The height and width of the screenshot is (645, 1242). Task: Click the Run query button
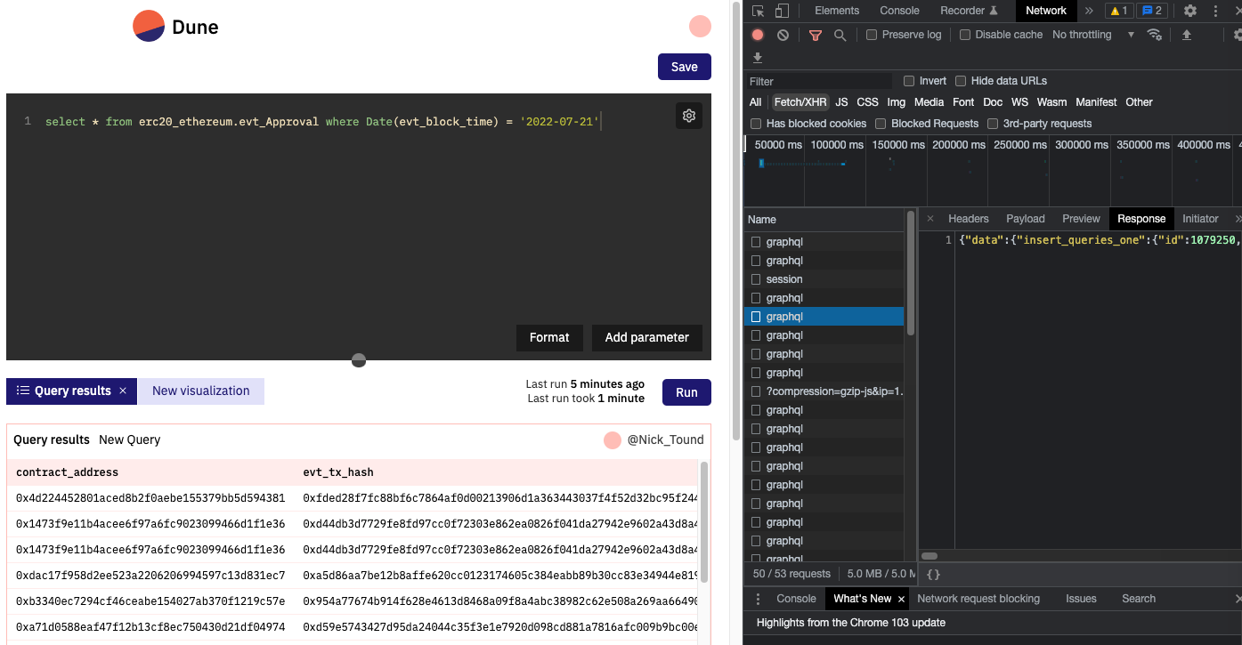pos(686,392)
